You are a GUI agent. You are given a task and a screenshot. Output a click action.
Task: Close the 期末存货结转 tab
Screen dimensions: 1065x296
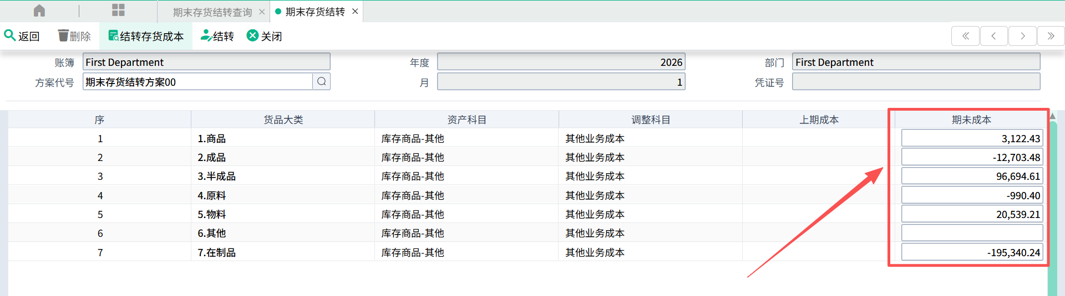click(x=355, y=12)
